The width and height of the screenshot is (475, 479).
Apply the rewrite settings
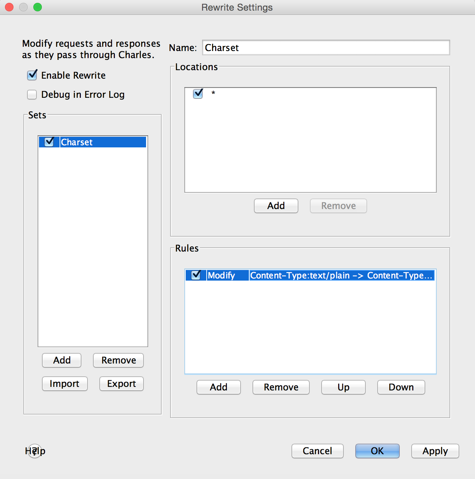pyautogui.click(x=435, y=451)
